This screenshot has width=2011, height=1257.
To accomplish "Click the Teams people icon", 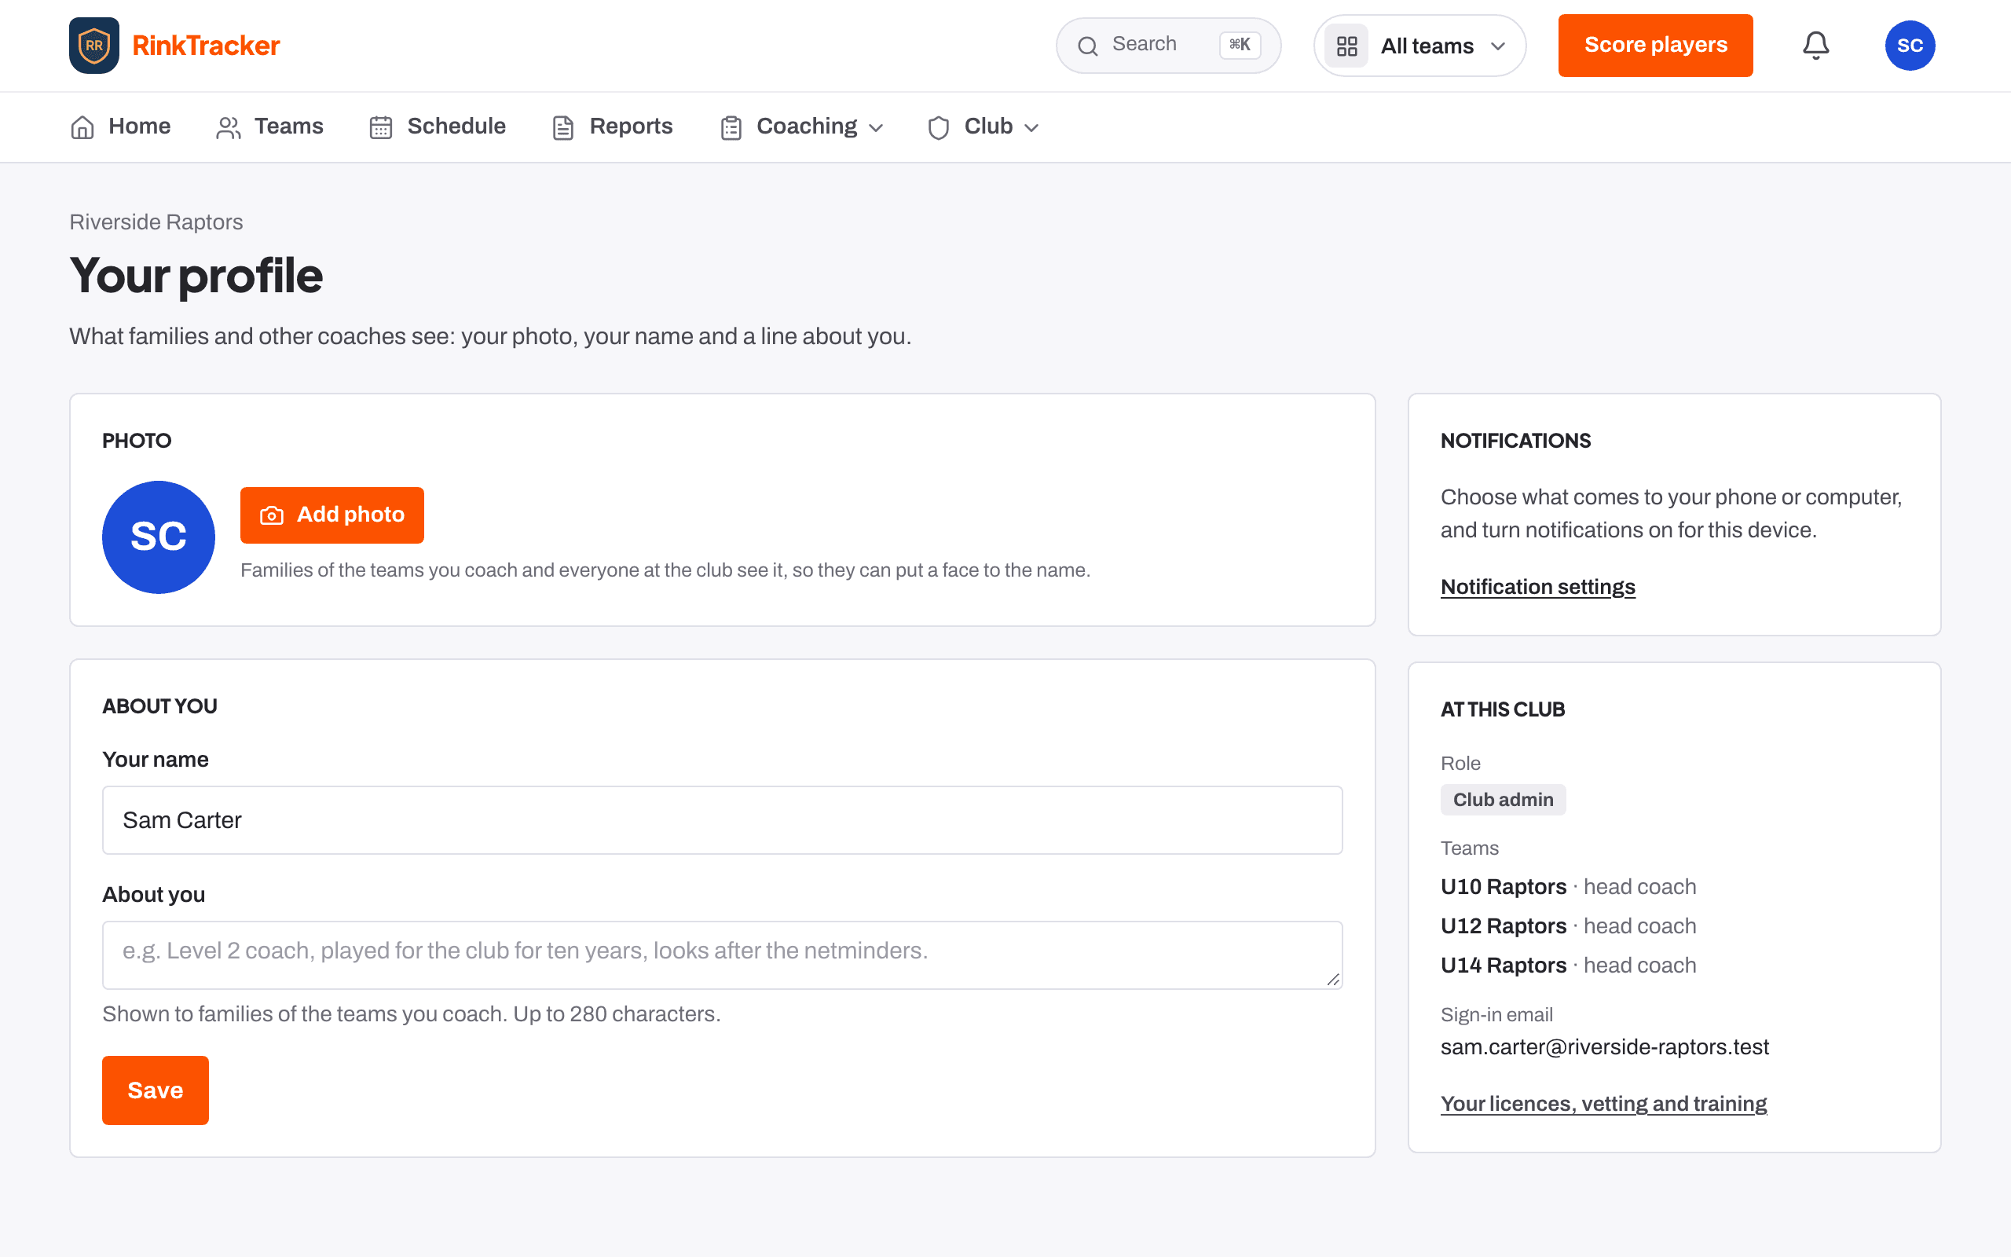I will point(229,127).
